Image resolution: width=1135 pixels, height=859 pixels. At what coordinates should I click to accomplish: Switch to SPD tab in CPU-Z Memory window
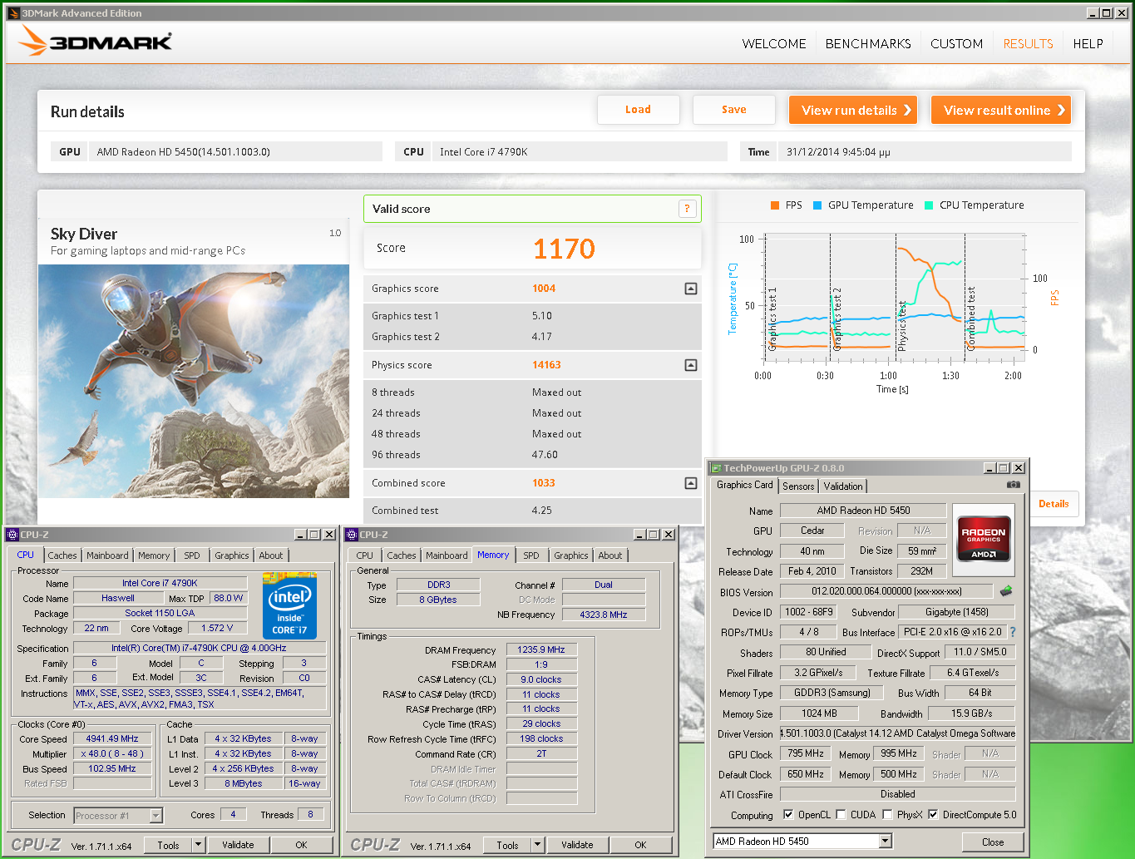pos(531,555)
